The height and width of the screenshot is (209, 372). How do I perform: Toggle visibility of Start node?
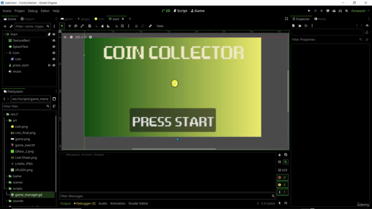click(54, 34)
